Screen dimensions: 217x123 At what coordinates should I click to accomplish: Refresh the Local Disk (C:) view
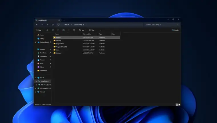click(x=53, y=25)
